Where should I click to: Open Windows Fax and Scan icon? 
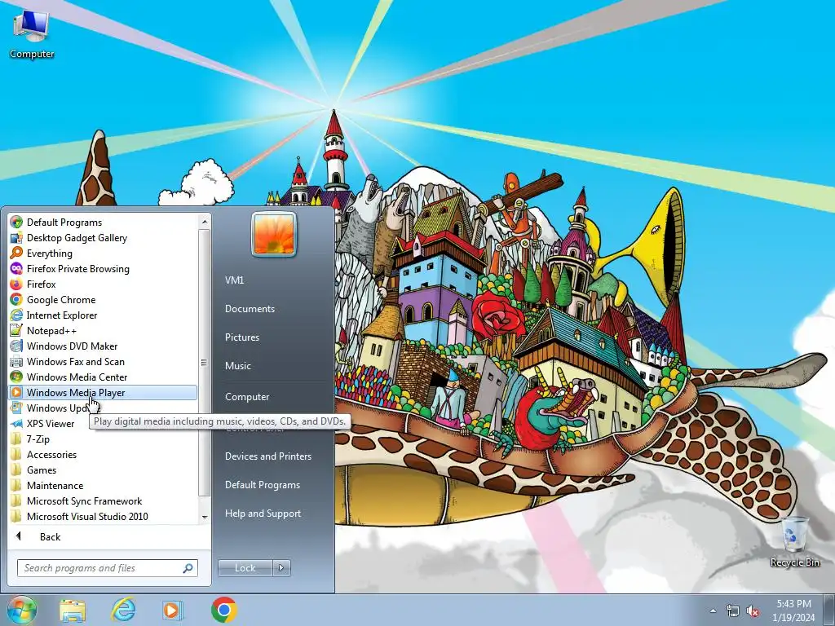tap(16, 361)
